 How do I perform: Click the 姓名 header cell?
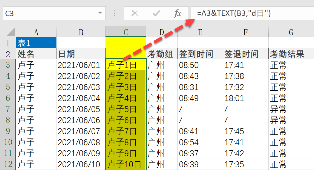36,54
